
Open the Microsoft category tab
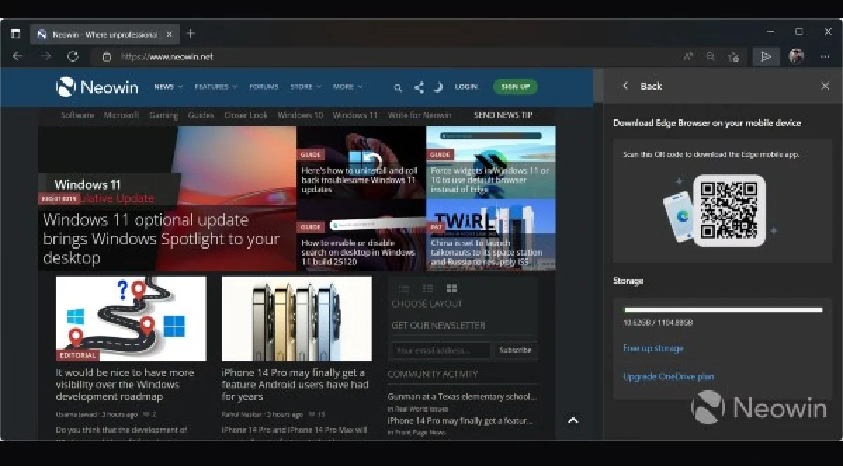pos(122,115)
